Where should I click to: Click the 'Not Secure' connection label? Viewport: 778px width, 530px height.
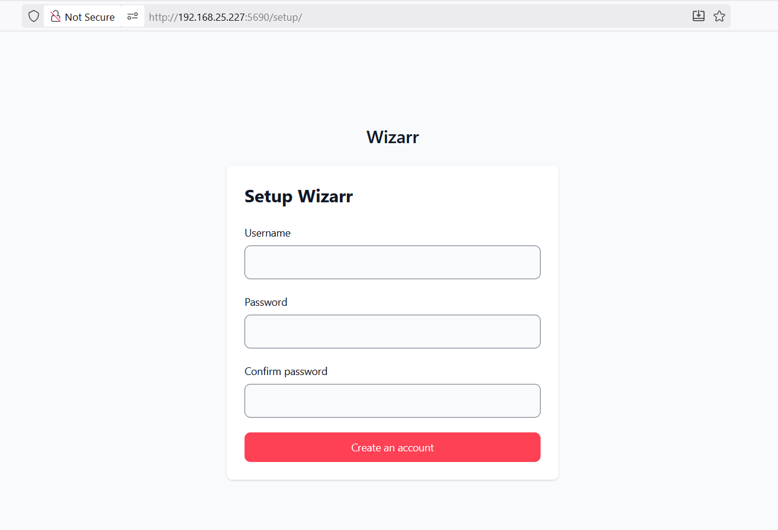89,17
